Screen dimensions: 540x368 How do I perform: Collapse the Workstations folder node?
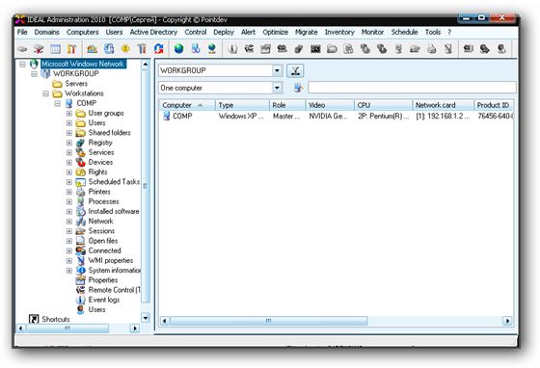[46, 93]
